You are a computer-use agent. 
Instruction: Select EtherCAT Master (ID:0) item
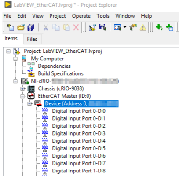[x=64, y=96]
